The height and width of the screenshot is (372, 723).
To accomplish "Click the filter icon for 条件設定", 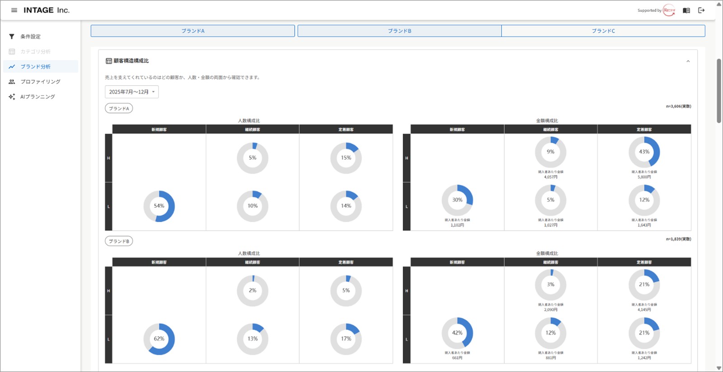I will pos(12,37).
